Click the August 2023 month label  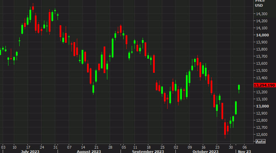point(89,151)
